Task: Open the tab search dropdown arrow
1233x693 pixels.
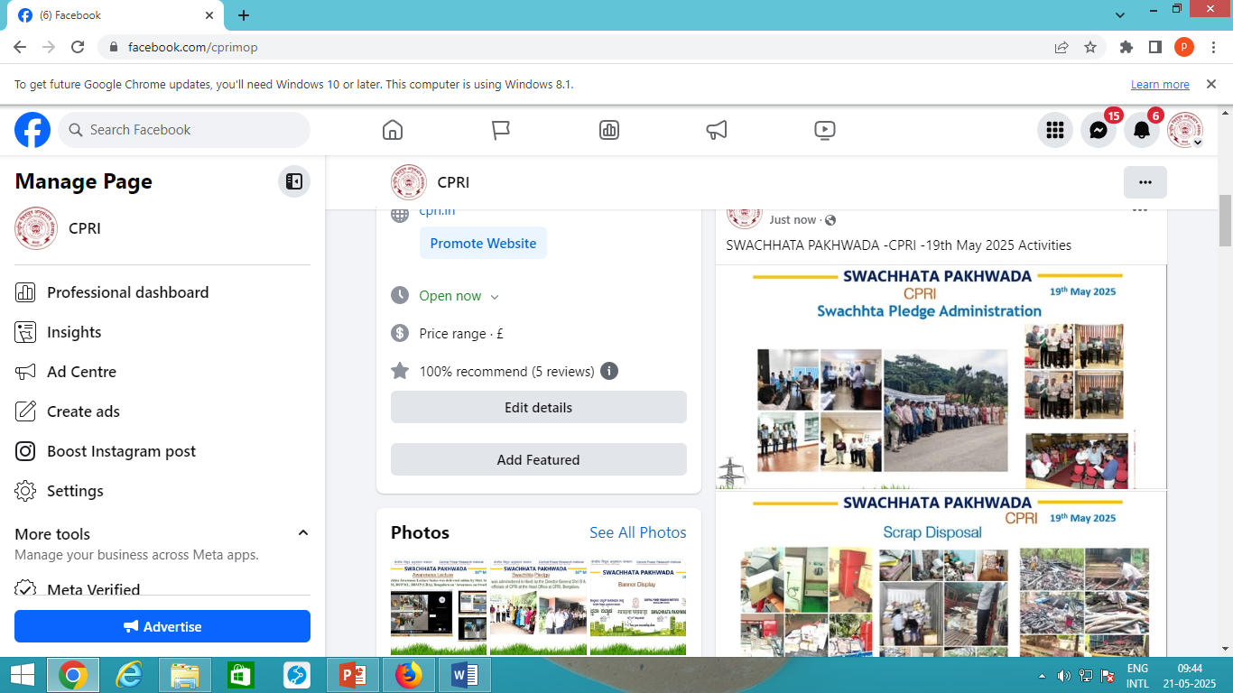Action: point(1120,15)
